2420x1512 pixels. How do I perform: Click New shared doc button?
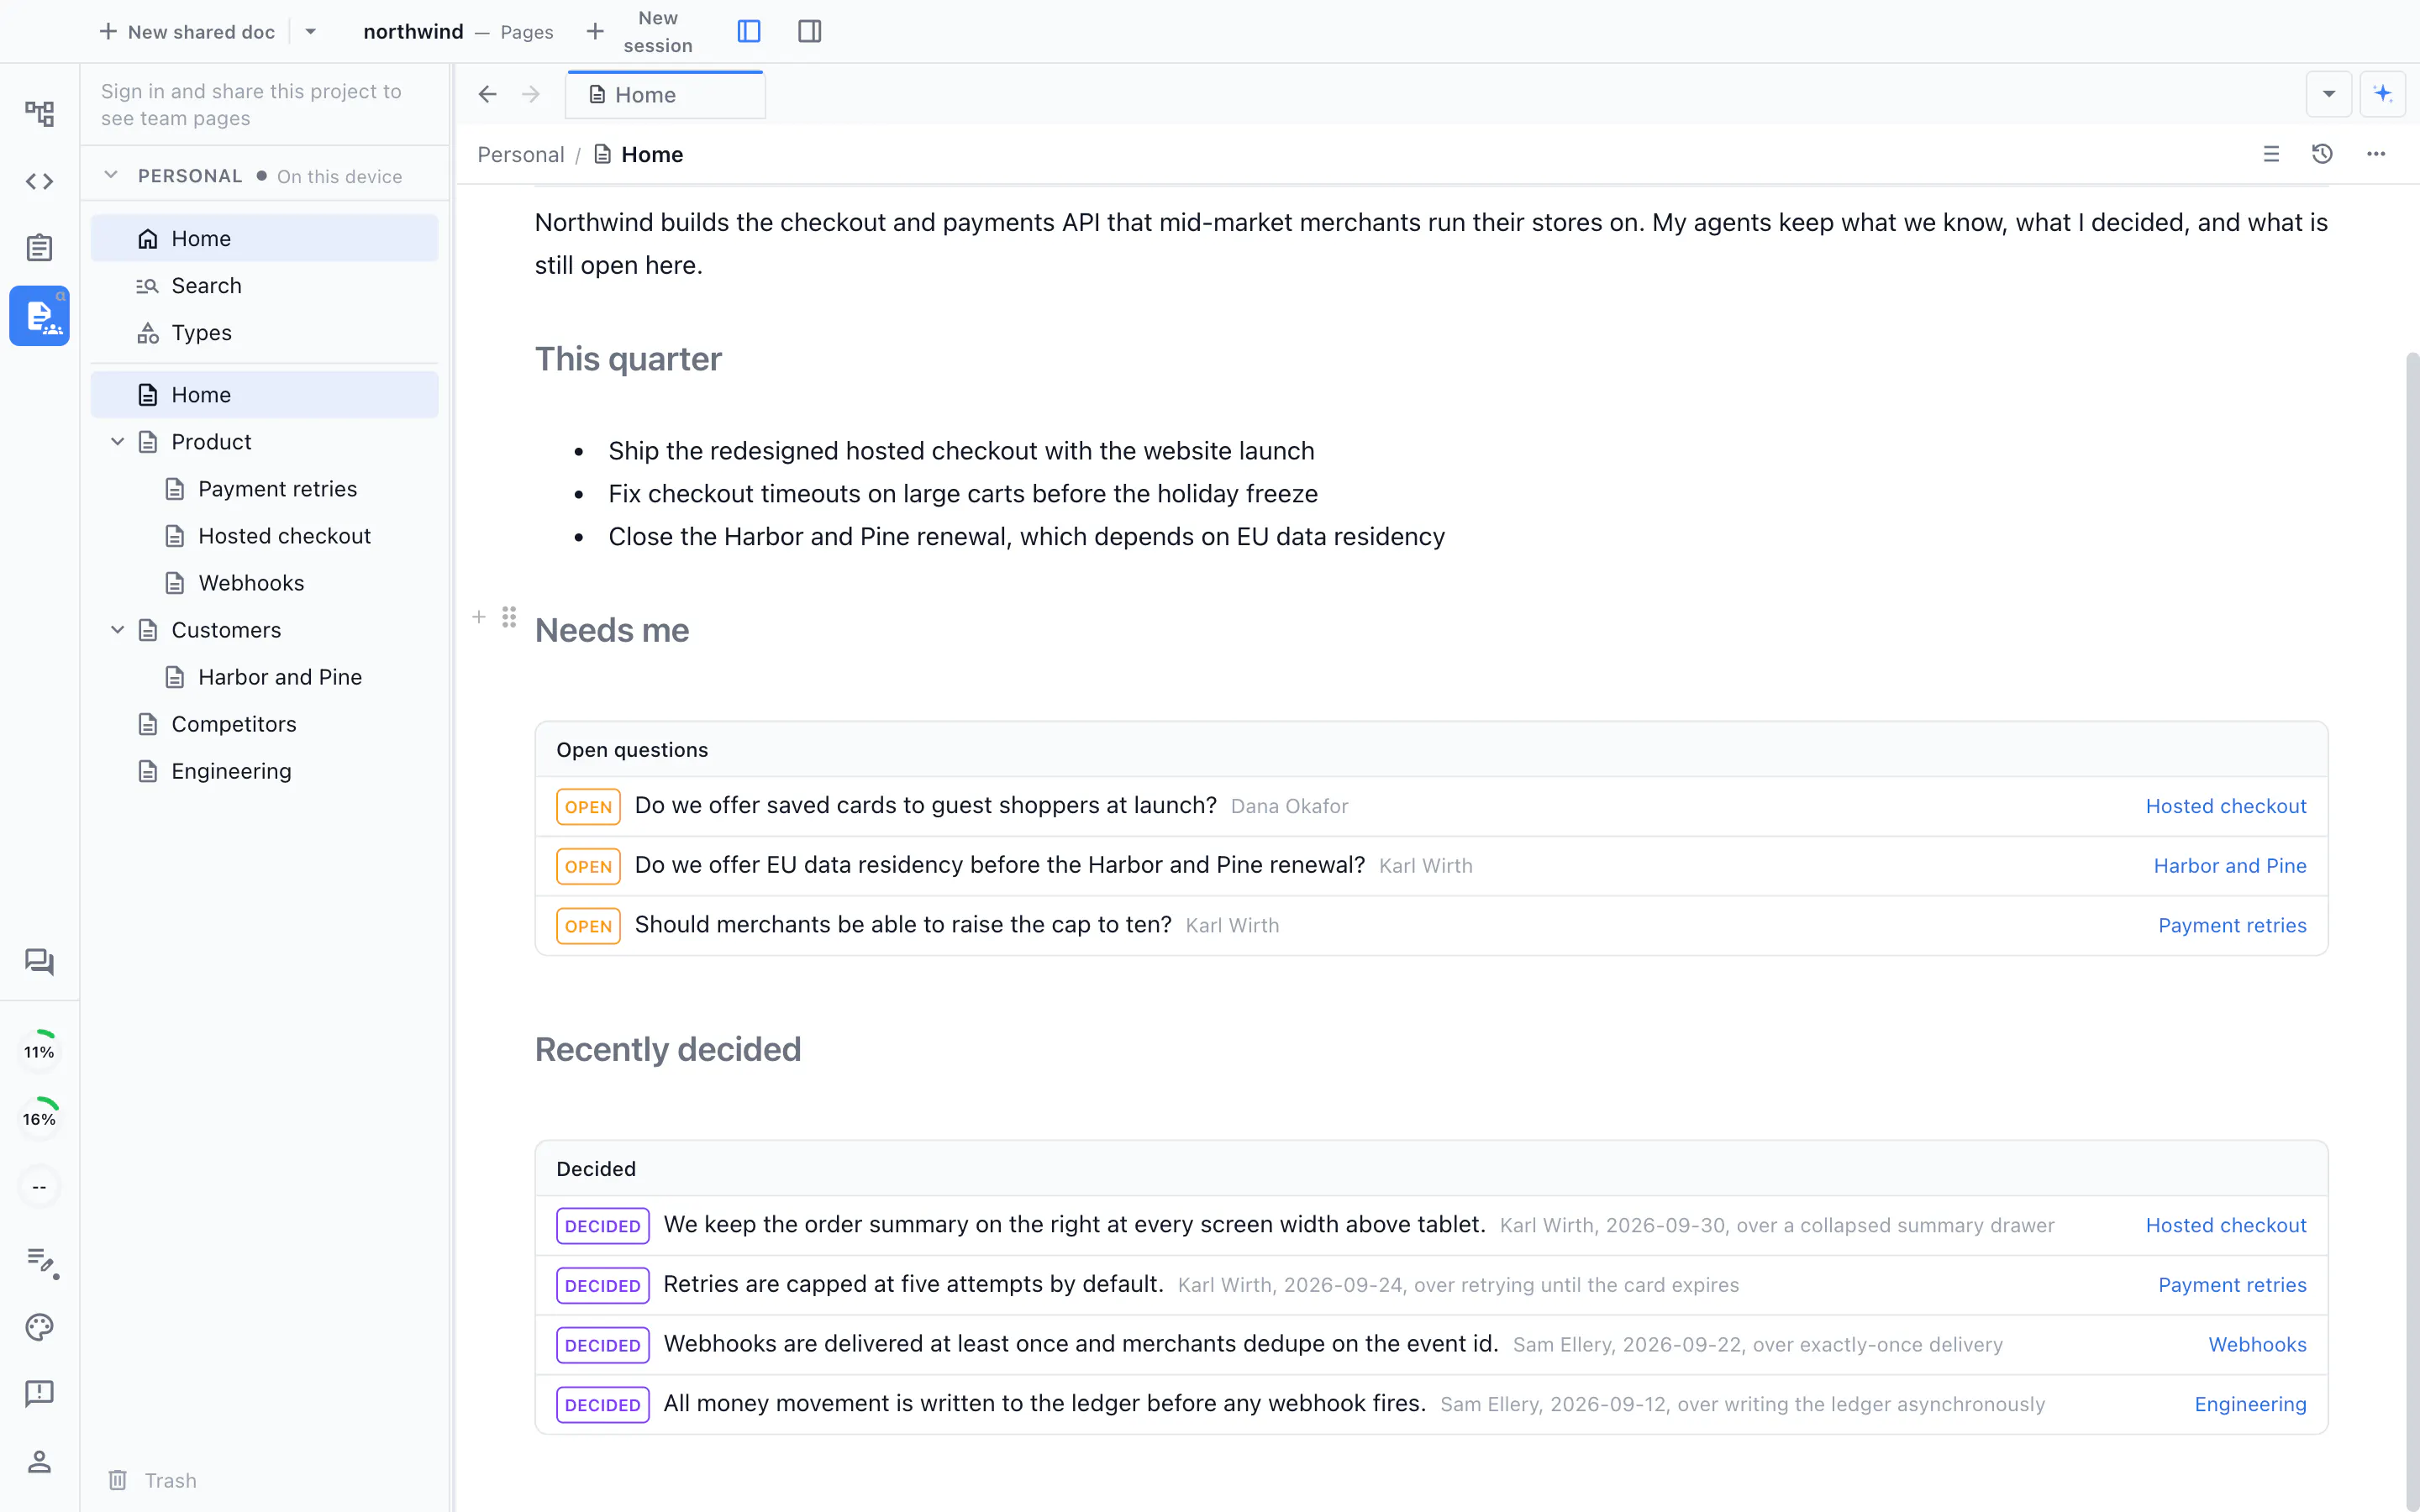pos(187,31)
